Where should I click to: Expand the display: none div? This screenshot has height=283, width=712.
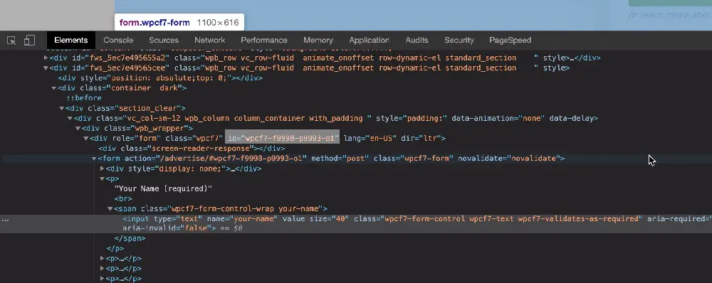tap(102, 169)
